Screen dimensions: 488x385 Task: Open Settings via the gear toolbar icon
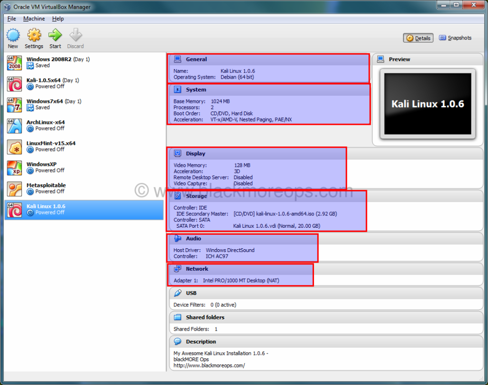[34, 35]
